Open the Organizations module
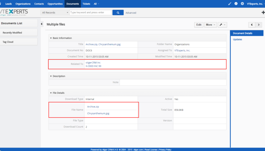Screen dimensions: 265x151 23,4
